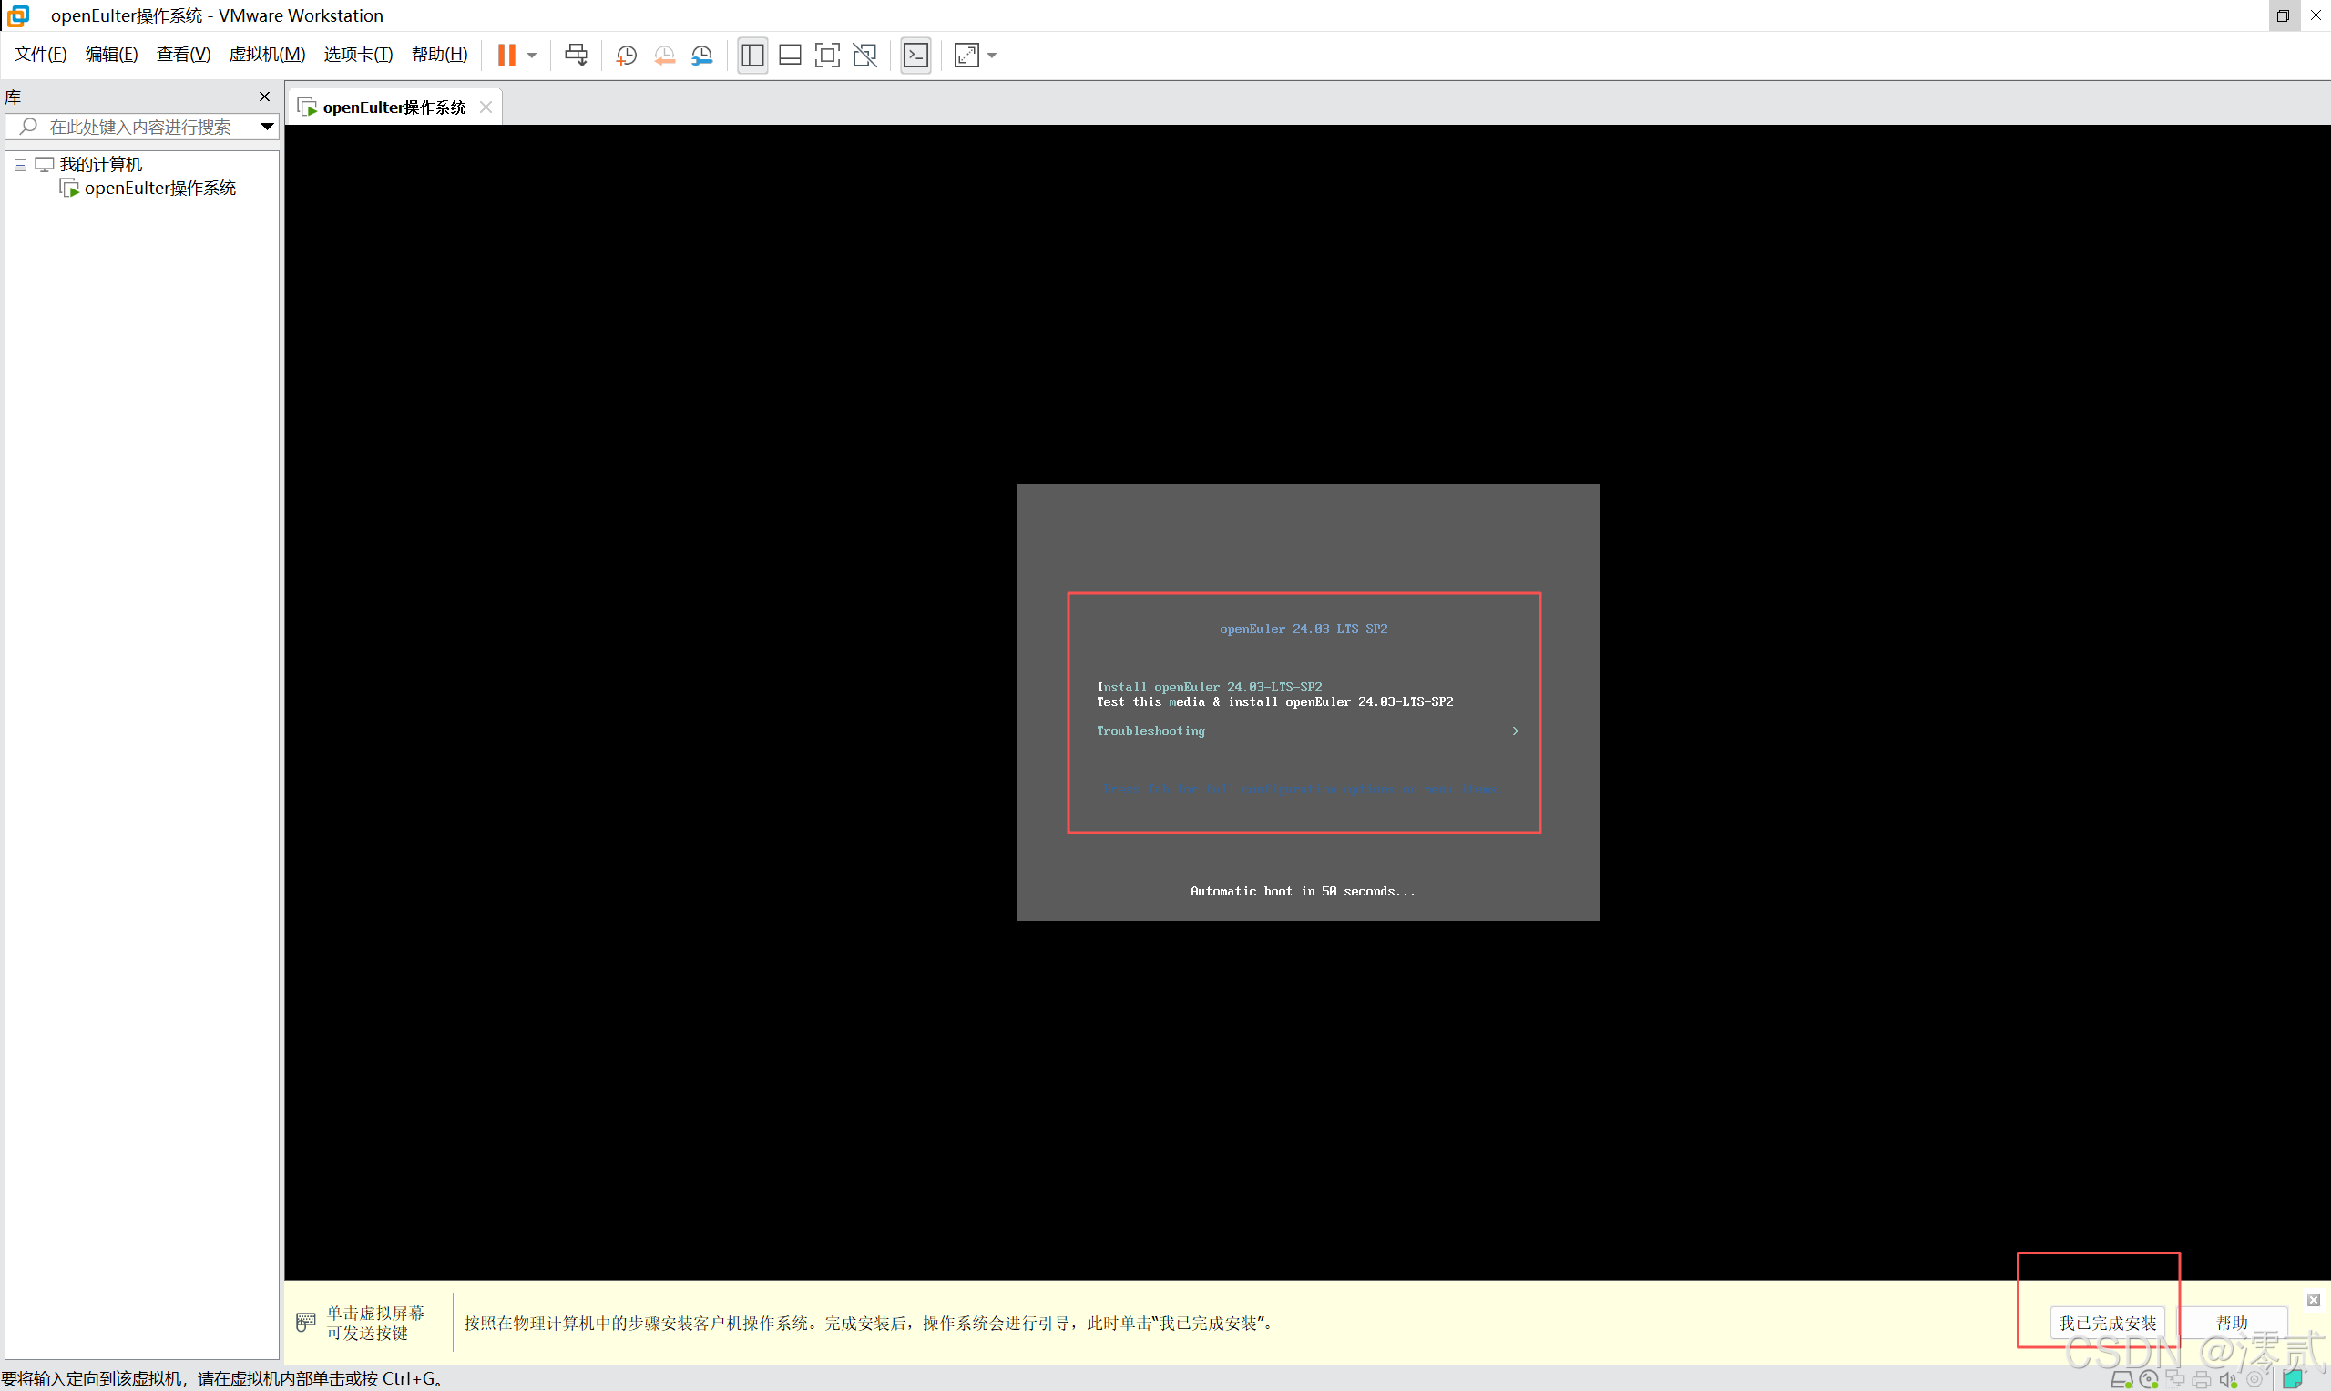Enter full screen mode icon
Image resolution: width=2331 pixels, height=1391 pixels.
pos(827,56)
